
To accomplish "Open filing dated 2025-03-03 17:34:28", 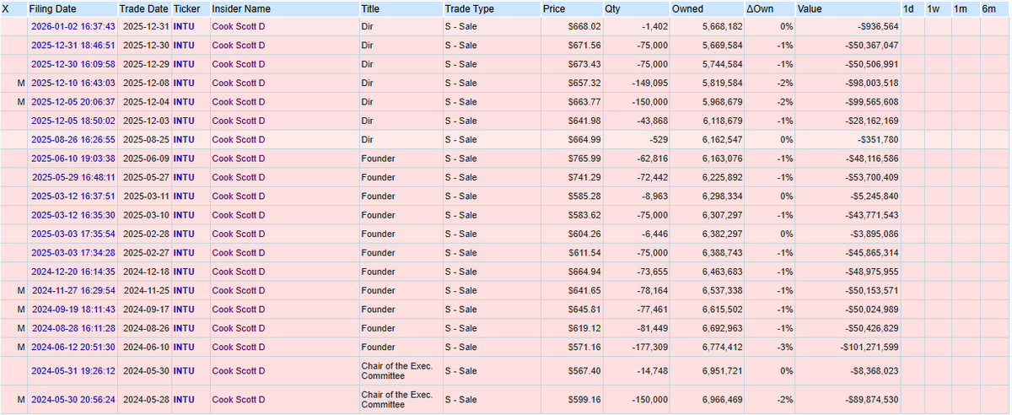I will tap(73, 252).
